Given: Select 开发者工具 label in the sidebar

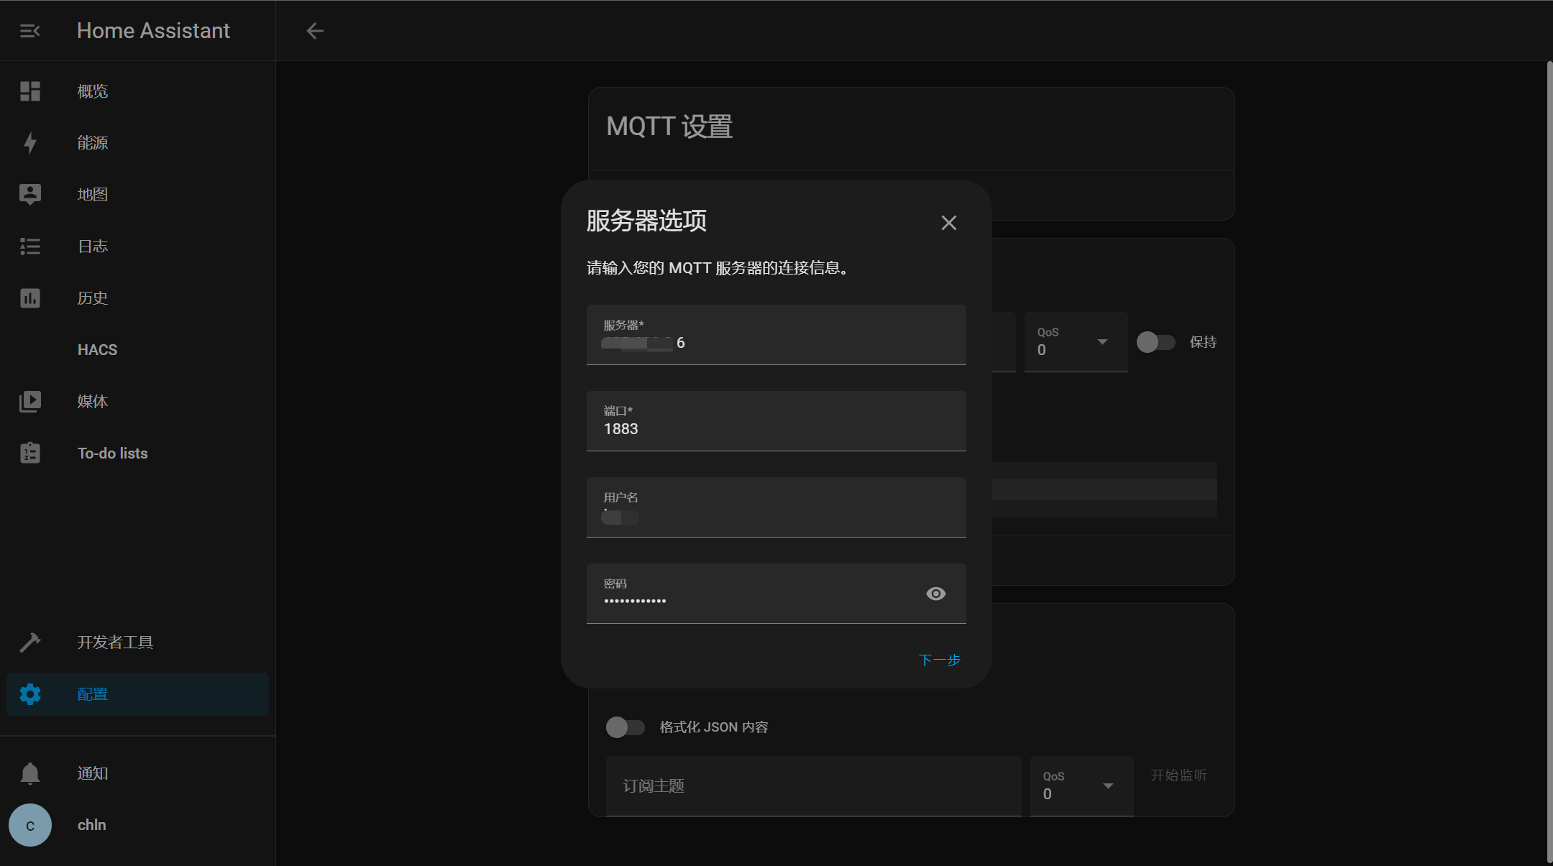Looking at the screenshot, I should tap(115, 642).
